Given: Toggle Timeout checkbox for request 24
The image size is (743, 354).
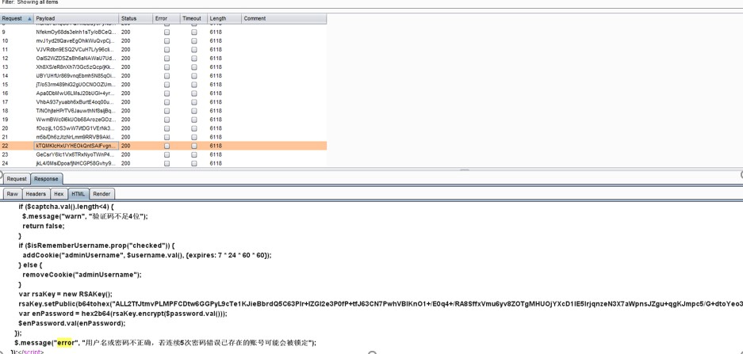Looking at the screenshot, I should click(x=194, y=163).
